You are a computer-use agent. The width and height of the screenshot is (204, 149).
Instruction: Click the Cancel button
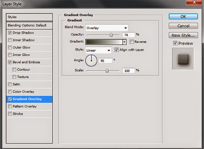183,26
